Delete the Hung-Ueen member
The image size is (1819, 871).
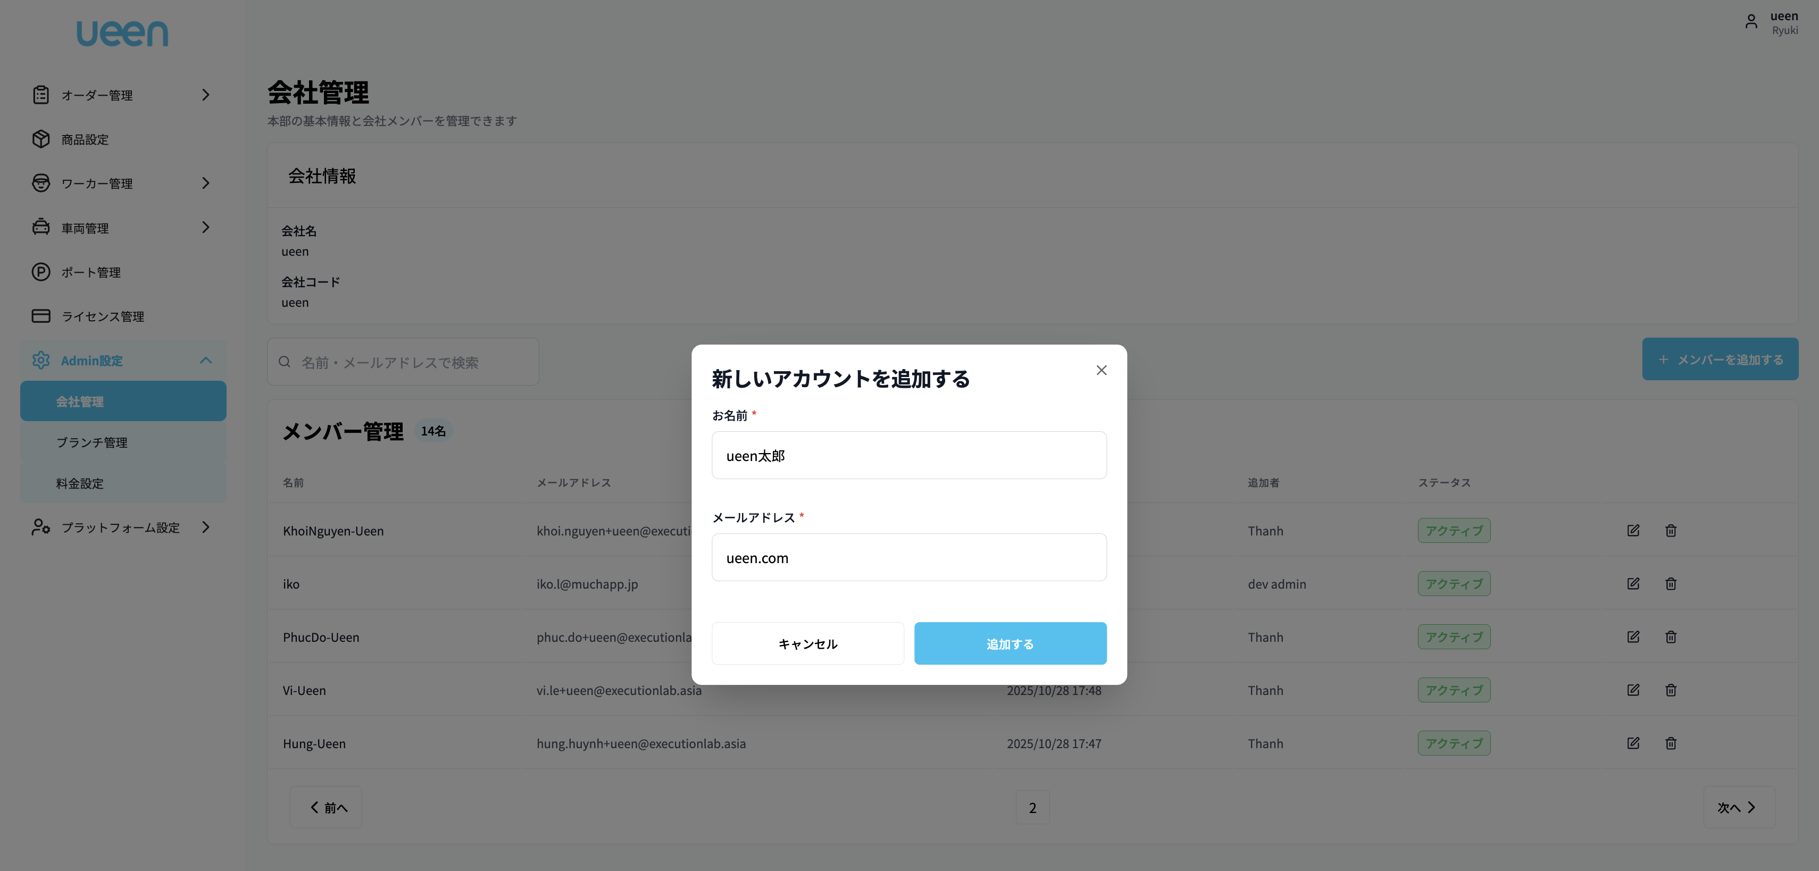(1671, 743)
